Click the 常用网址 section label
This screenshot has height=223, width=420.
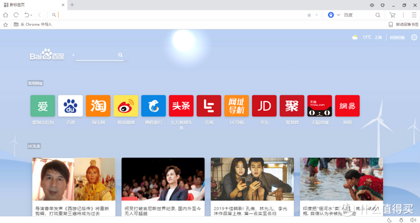pos(35,83)
